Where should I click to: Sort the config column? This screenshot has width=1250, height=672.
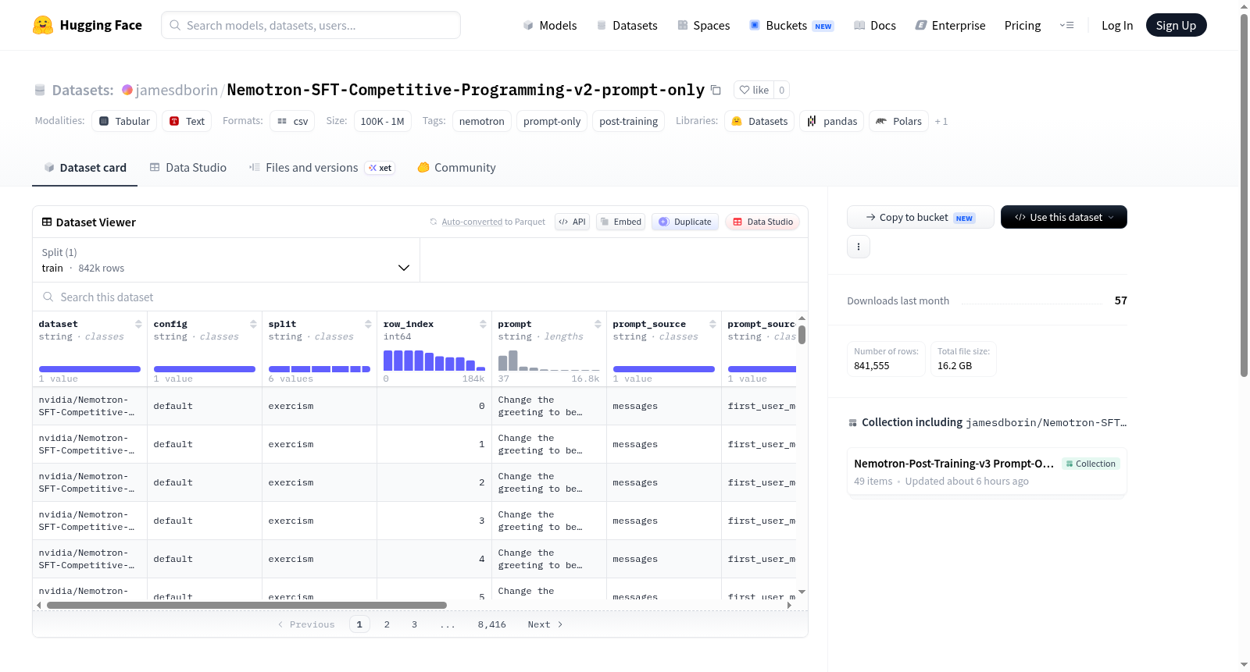pyautogui.click(x=253, y=324)
